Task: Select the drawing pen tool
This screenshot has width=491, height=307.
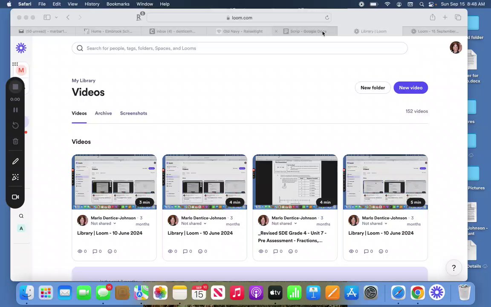Action: pos(15,161)
